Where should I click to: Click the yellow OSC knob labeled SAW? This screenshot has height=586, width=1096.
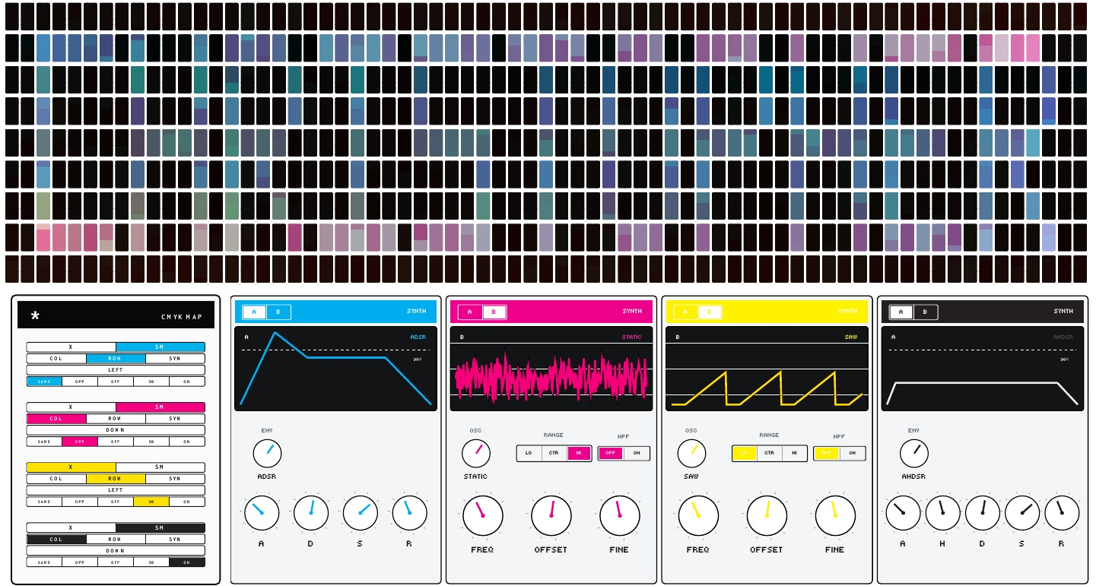pos(691,453)
